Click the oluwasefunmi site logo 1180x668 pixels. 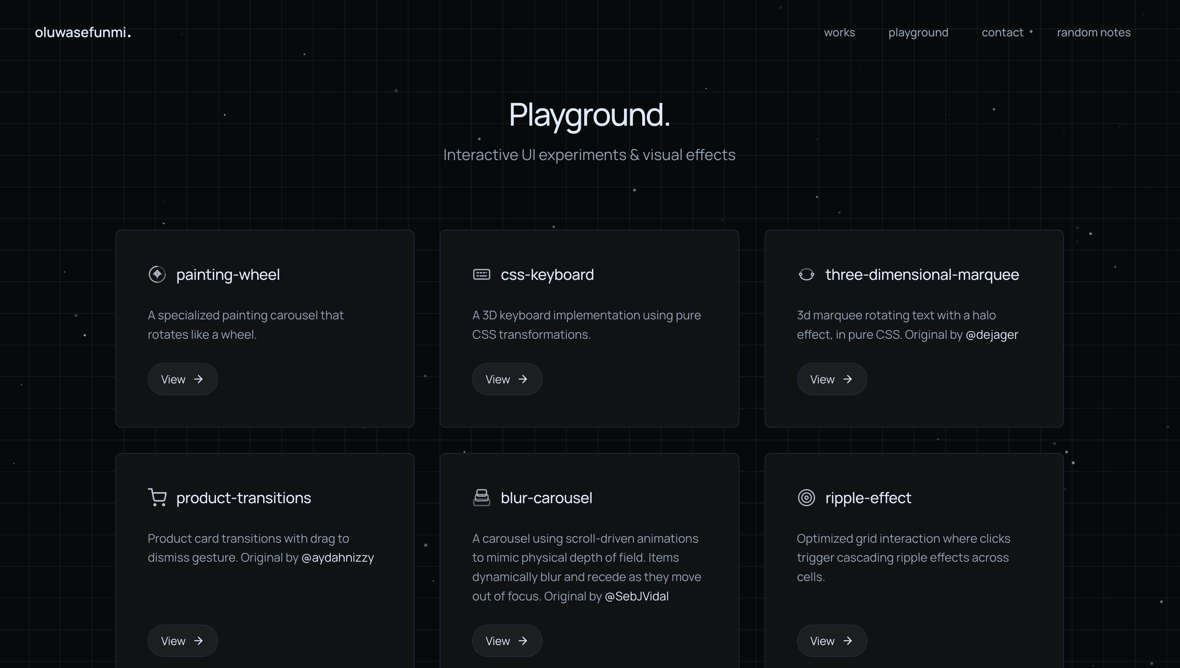(x=83, y=32)
